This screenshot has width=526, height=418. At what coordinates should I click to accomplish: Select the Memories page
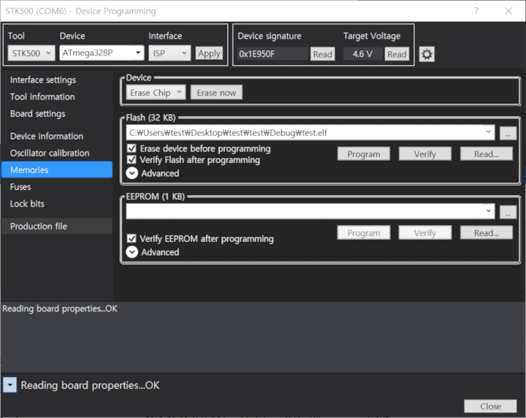57,170
